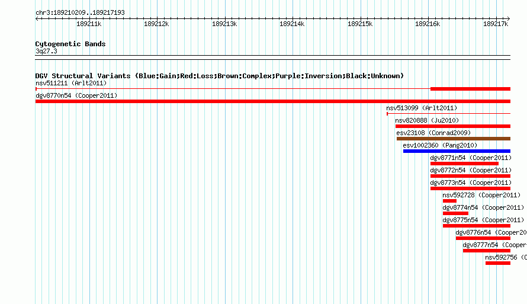Screen dimensions: 527x304
Task: Click the red dgv8777n54 bar
Action: (x=487, y=251)
